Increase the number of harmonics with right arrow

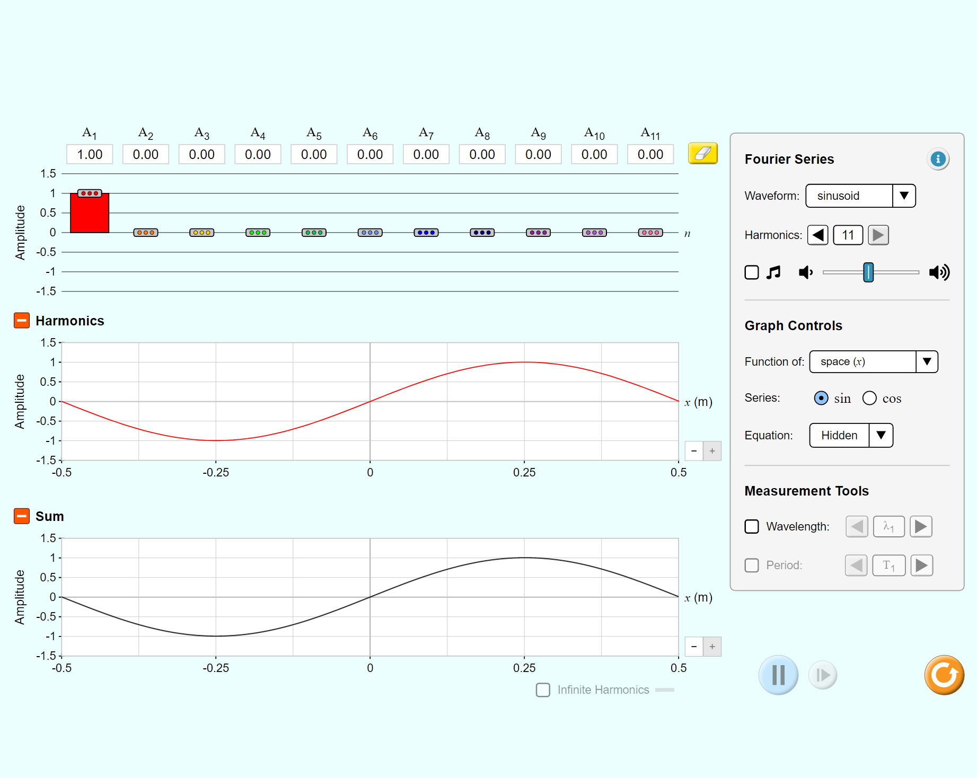[x=878, y=235]
